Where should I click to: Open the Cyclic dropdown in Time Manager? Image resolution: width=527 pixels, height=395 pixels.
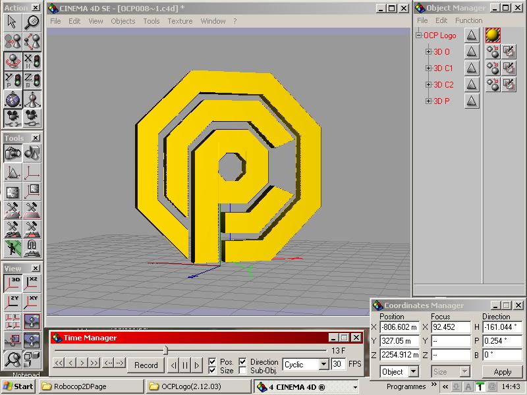323,364
